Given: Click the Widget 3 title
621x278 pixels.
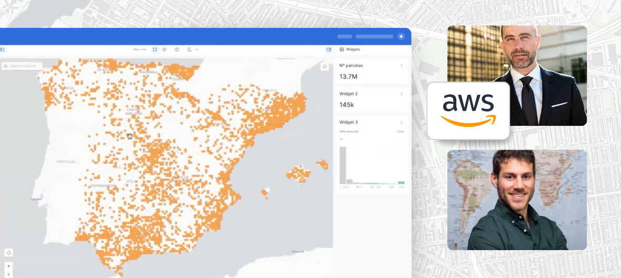Looking at the screenshot, I should point(348,122).
